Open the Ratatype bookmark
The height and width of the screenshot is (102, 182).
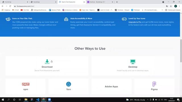coord(136,10)
